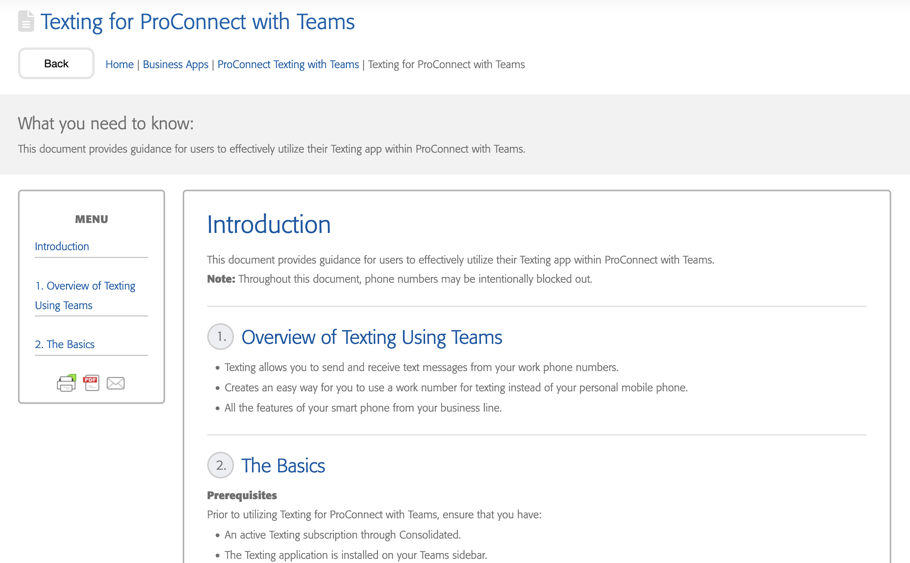
Task: Click bullet 'Creates an easy way for you'
Action: [456, 387]
